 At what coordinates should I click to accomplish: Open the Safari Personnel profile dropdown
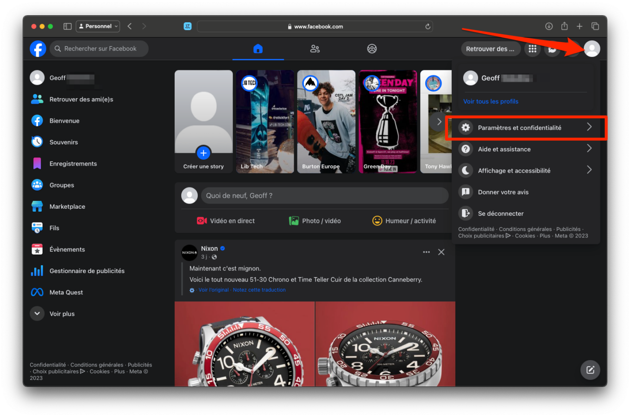[98, 26]
